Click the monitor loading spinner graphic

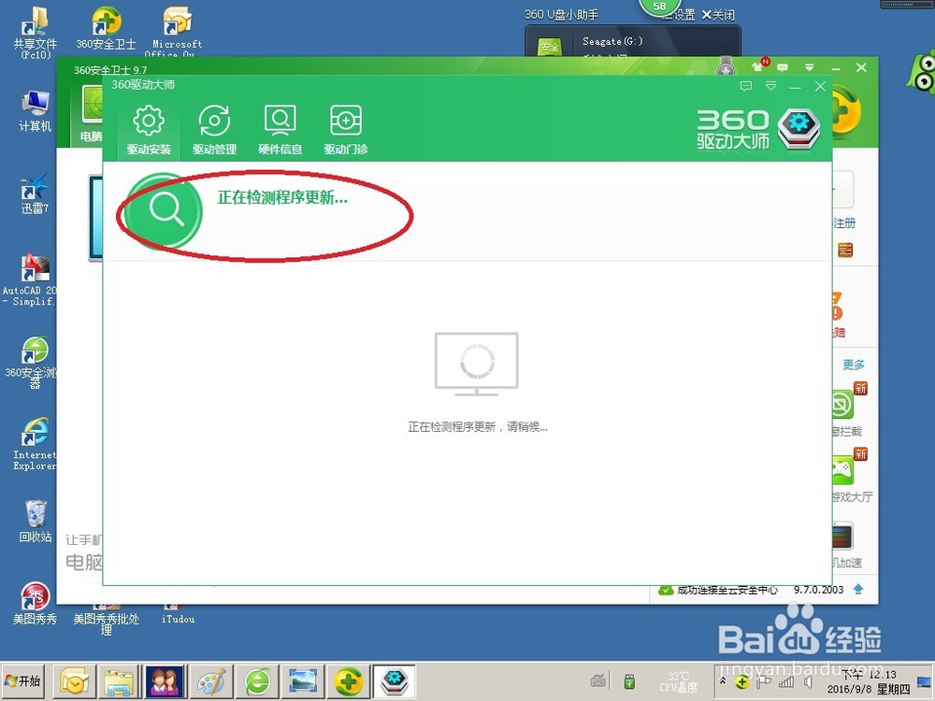click(477, 364)
